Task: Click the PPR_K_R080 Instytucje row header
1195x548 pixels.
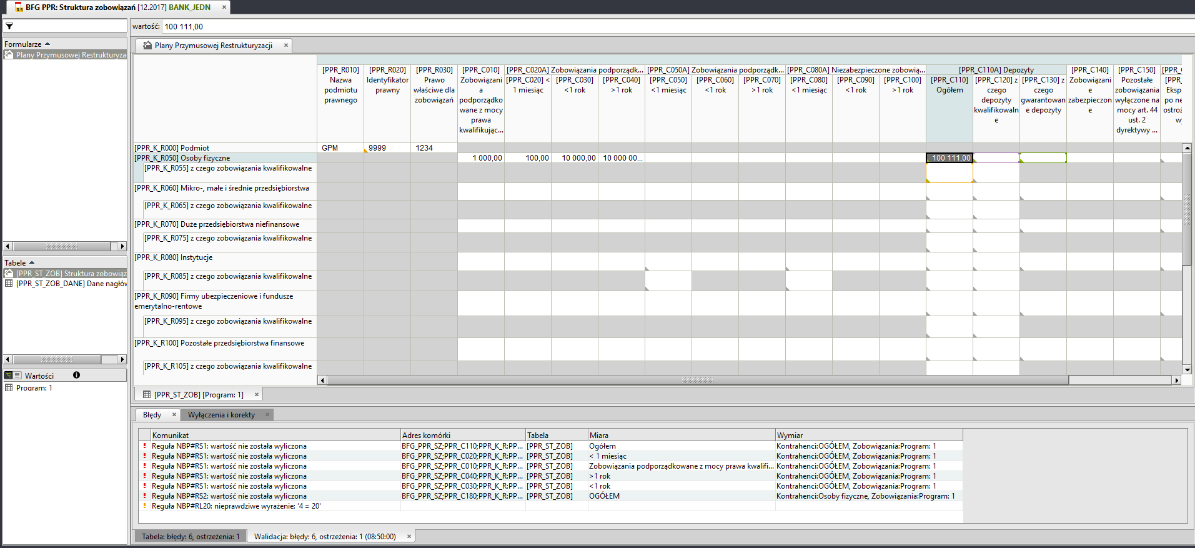Action: tap(226, 261)
